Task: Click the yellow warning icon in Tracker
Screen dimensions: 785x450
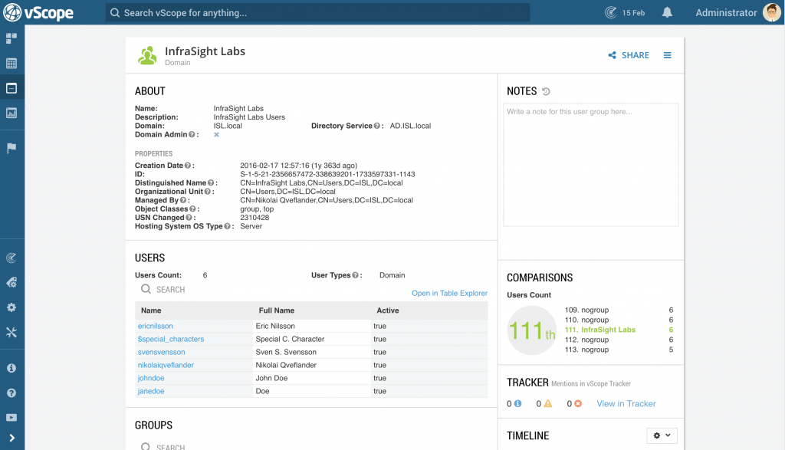Action: click(x=548, y=403)
